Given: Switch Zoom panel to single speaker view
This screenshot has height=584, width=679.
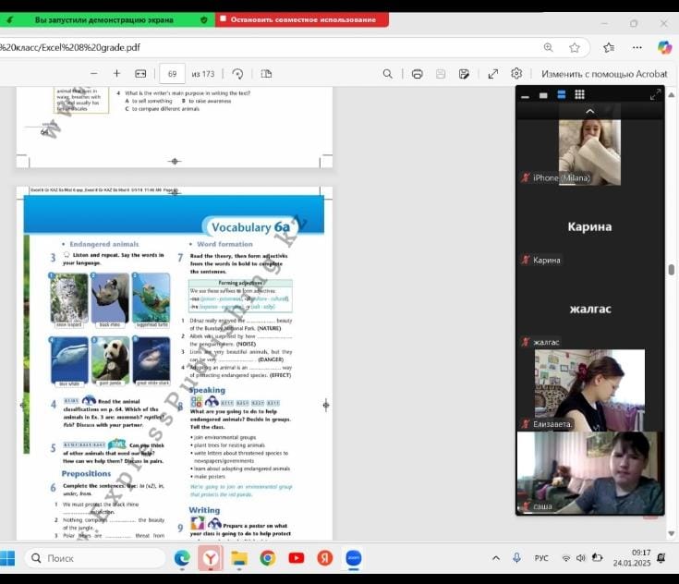Looking at the screenshot, I should click(543, 94).
